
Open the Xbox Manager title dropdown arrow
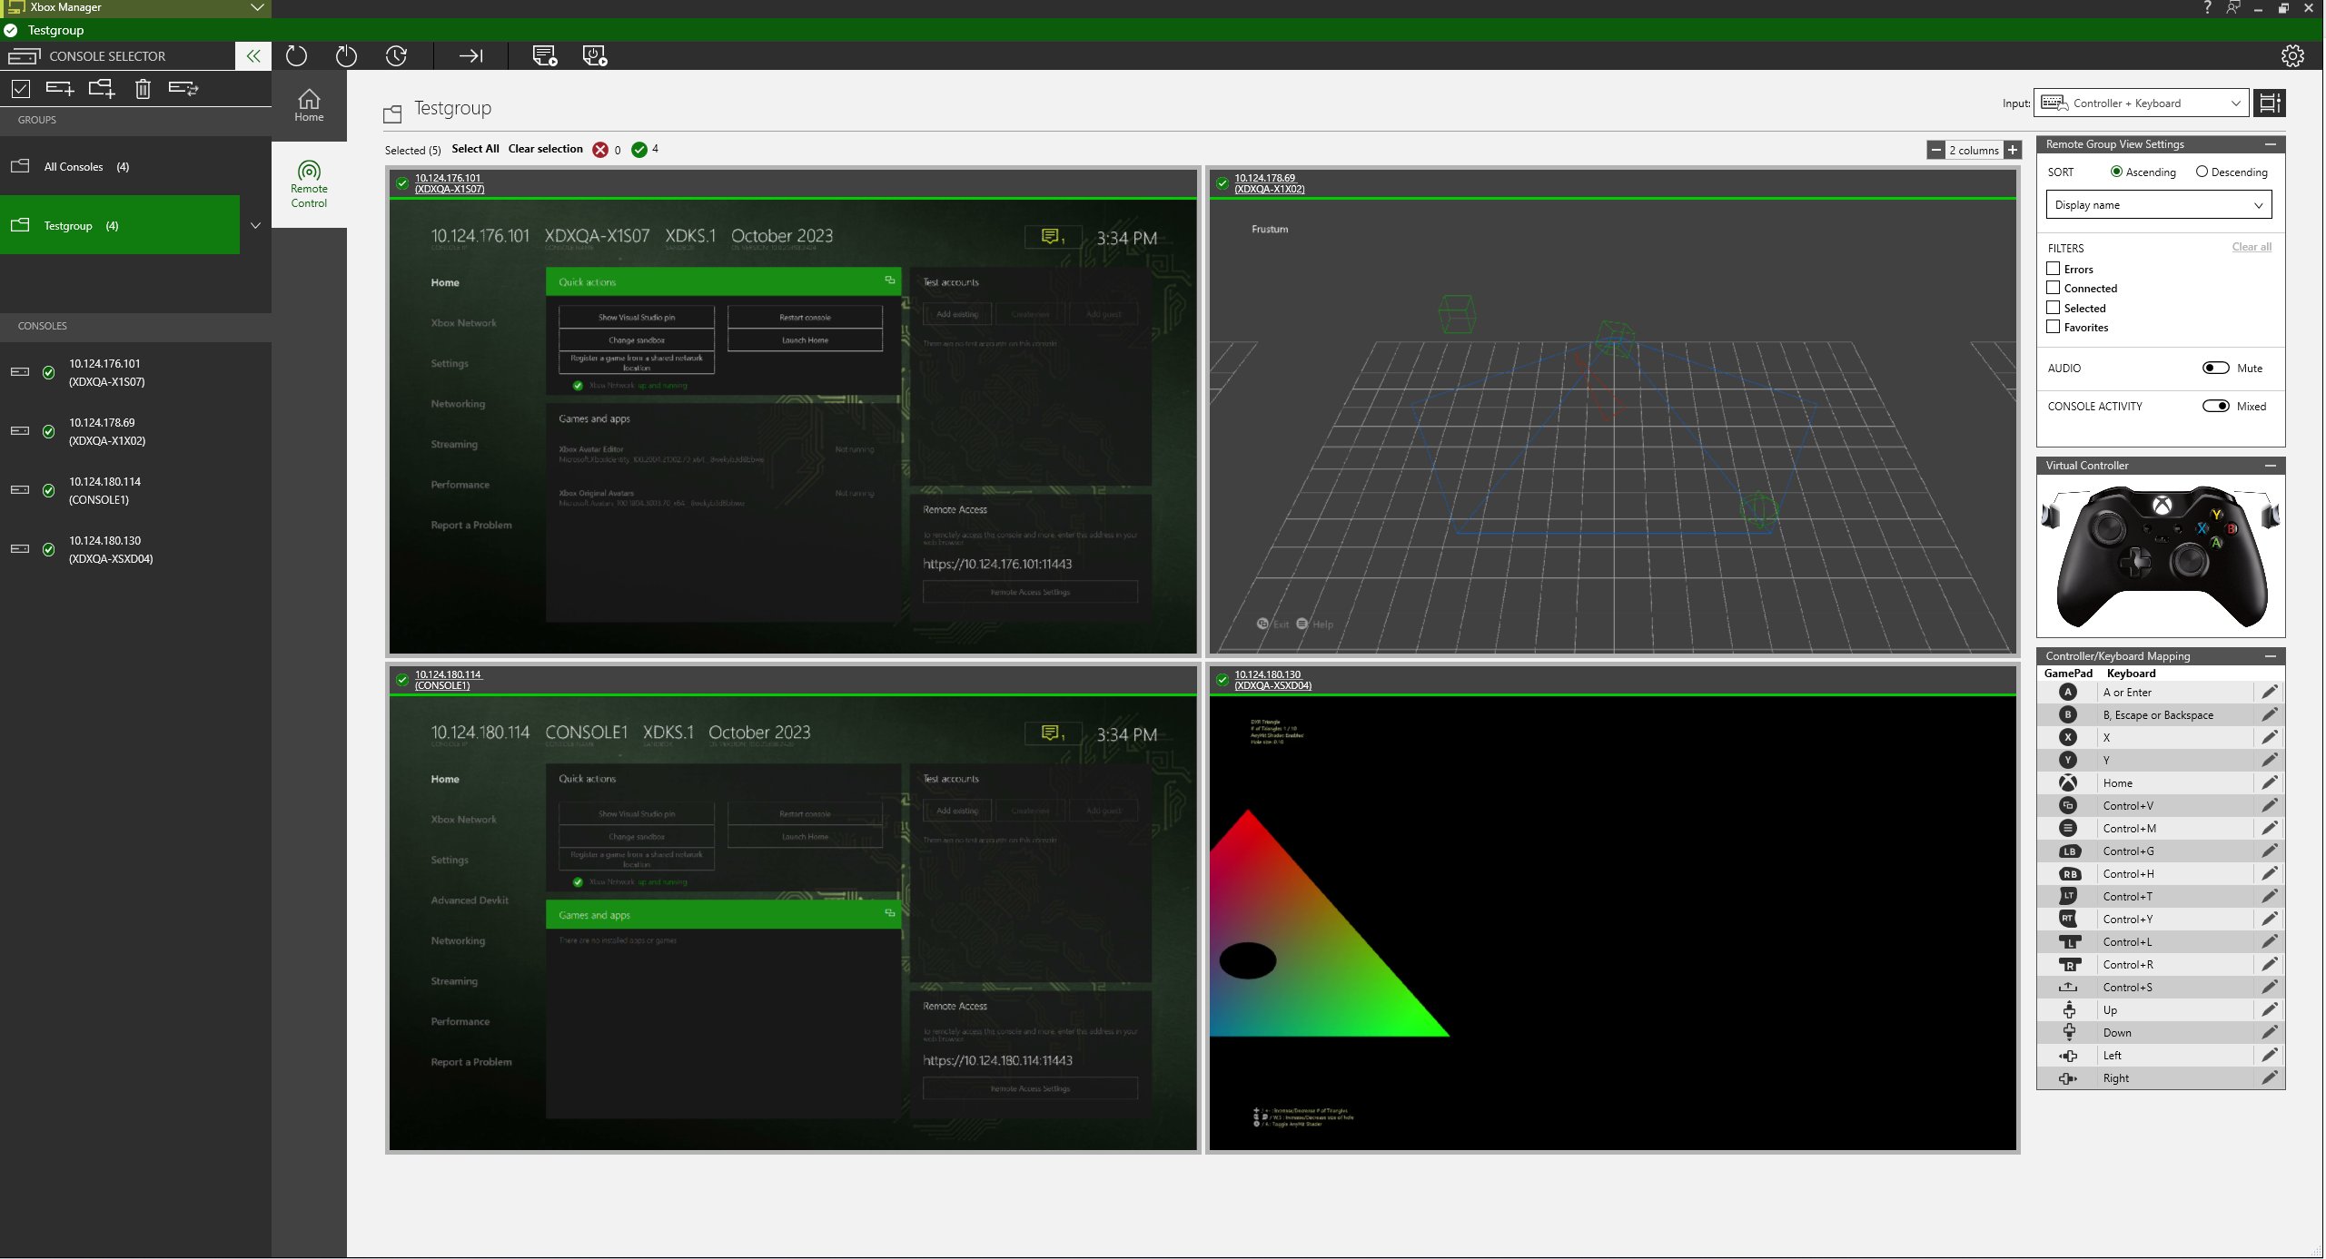coord(258,7)
